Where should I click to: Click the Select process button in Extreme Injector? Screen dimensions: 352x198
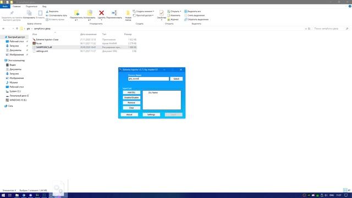tap(176, 79)
